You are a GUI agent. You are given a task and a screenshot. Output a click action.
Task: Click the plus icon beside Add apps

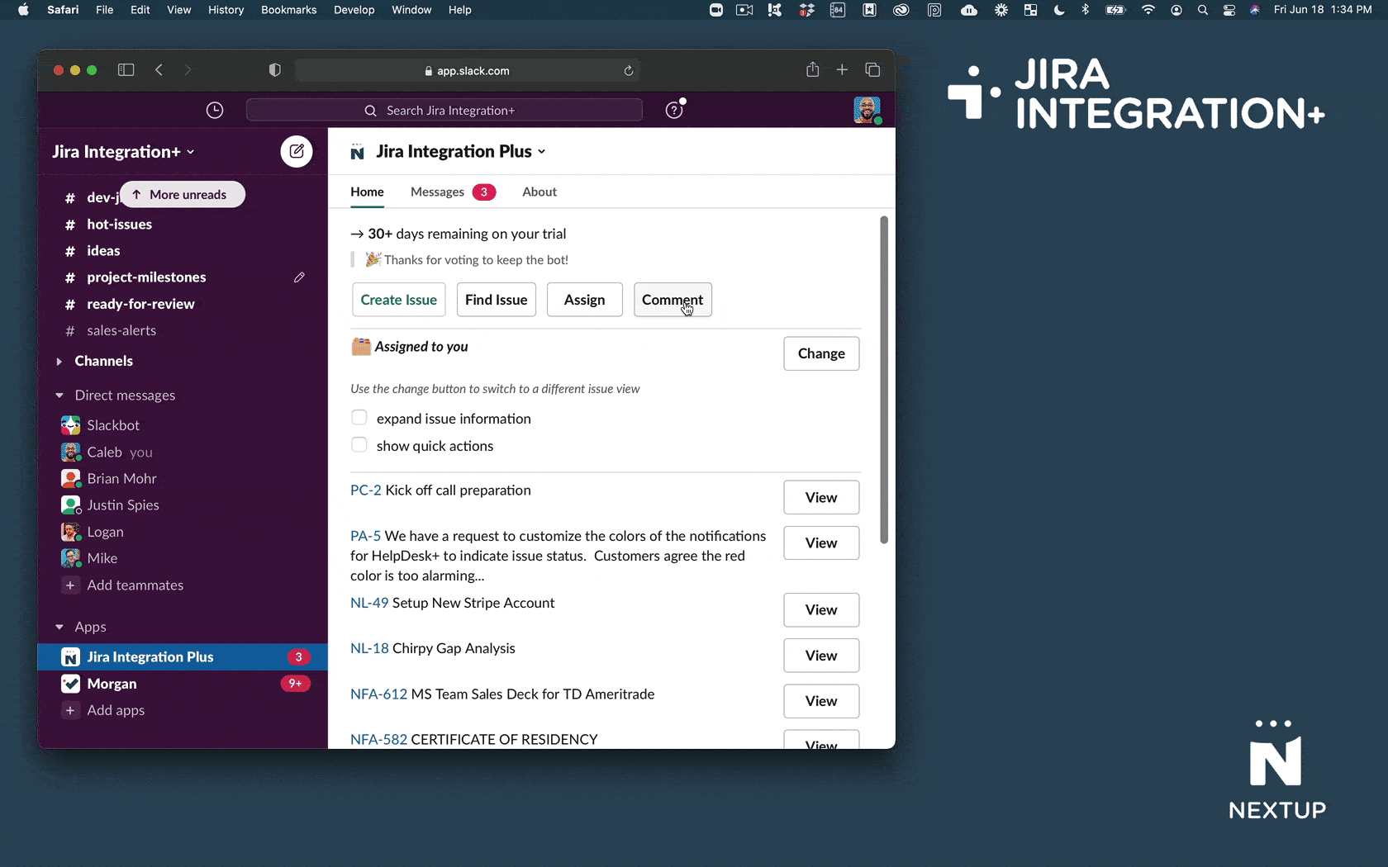[70, 710]
